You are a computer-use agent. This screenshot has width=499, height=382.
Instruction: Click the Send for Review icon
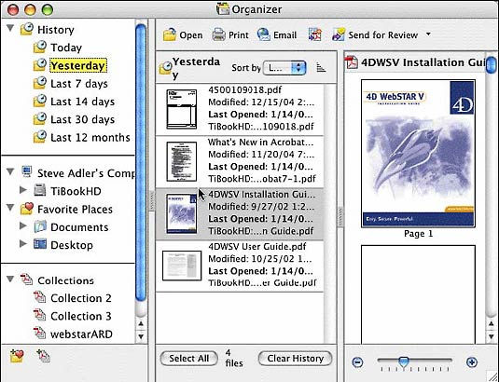pos(339,34)
